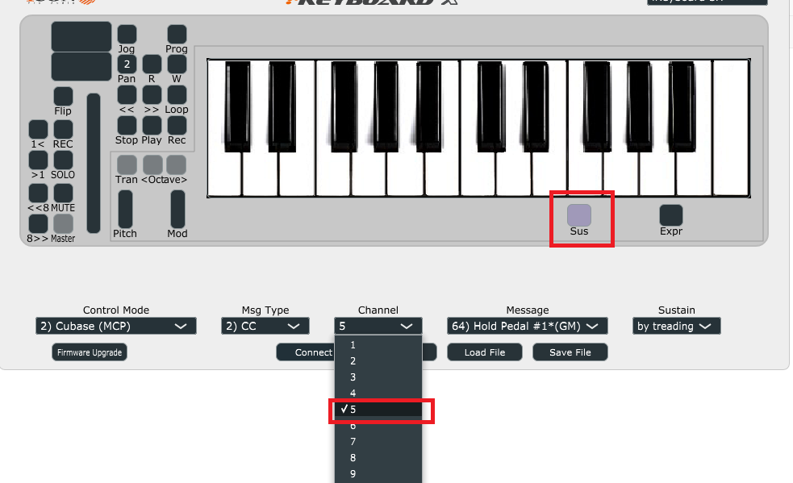Select the Expr pedal button
This screenshot has height=483, width=793.
pos(671,215)
